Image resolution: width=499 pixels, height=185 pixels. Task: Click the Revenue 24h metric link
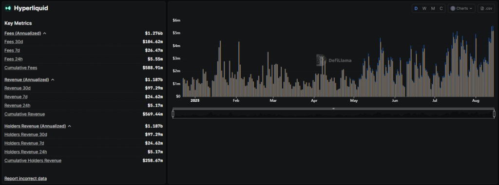pos(18,106)
